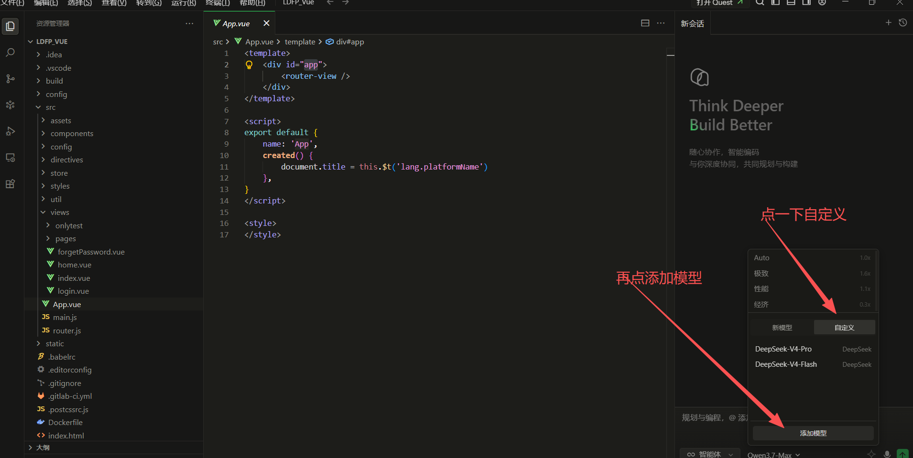Toggle the primary sidebar layout icon
913x458 pixels.
coord(775,2)
